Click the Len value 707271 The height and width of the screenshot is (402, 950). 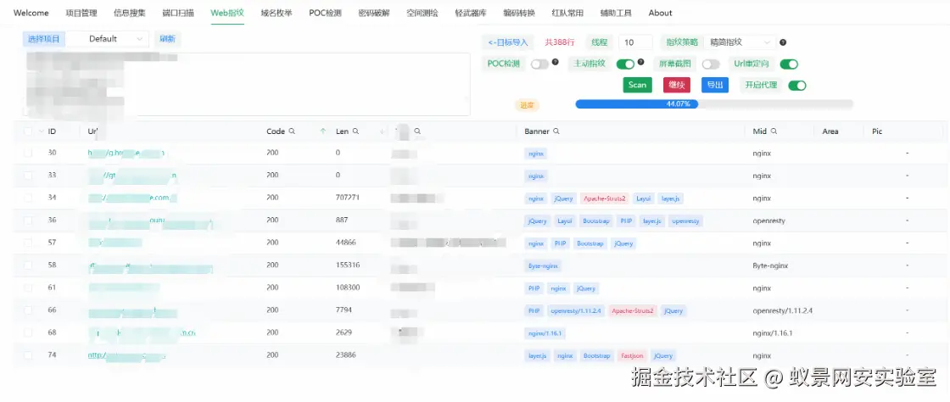[348, 198]
